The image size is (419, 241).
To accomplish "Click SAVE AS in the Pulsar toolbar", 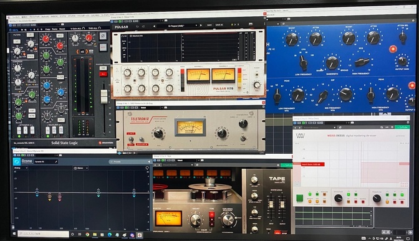I will 219,25.
